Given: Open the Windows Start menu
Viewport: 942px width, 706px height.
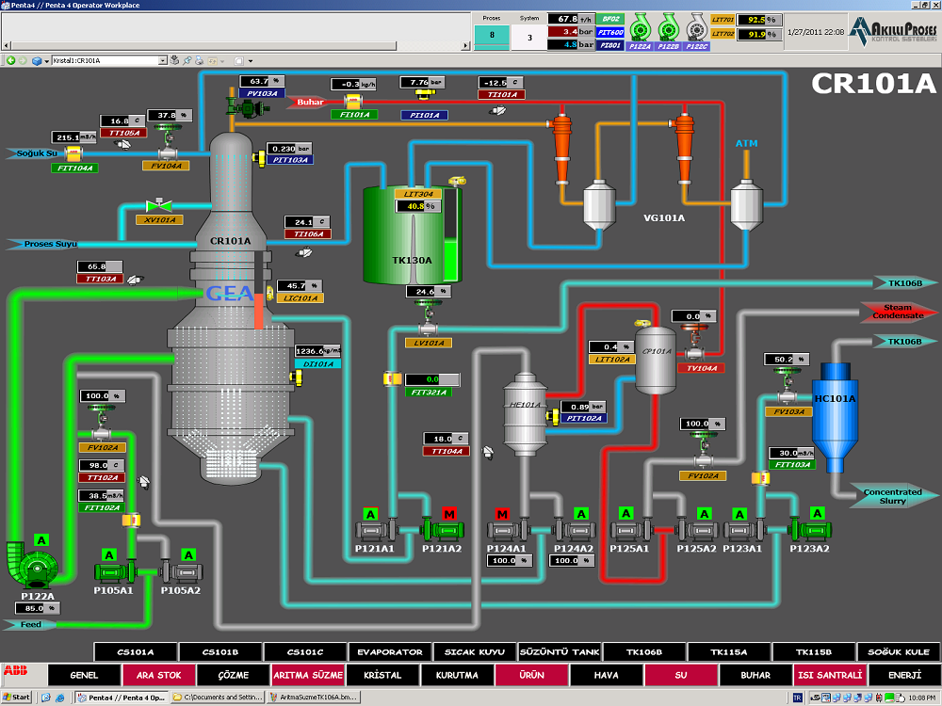Looking at the screenshot, I should 17,698.
